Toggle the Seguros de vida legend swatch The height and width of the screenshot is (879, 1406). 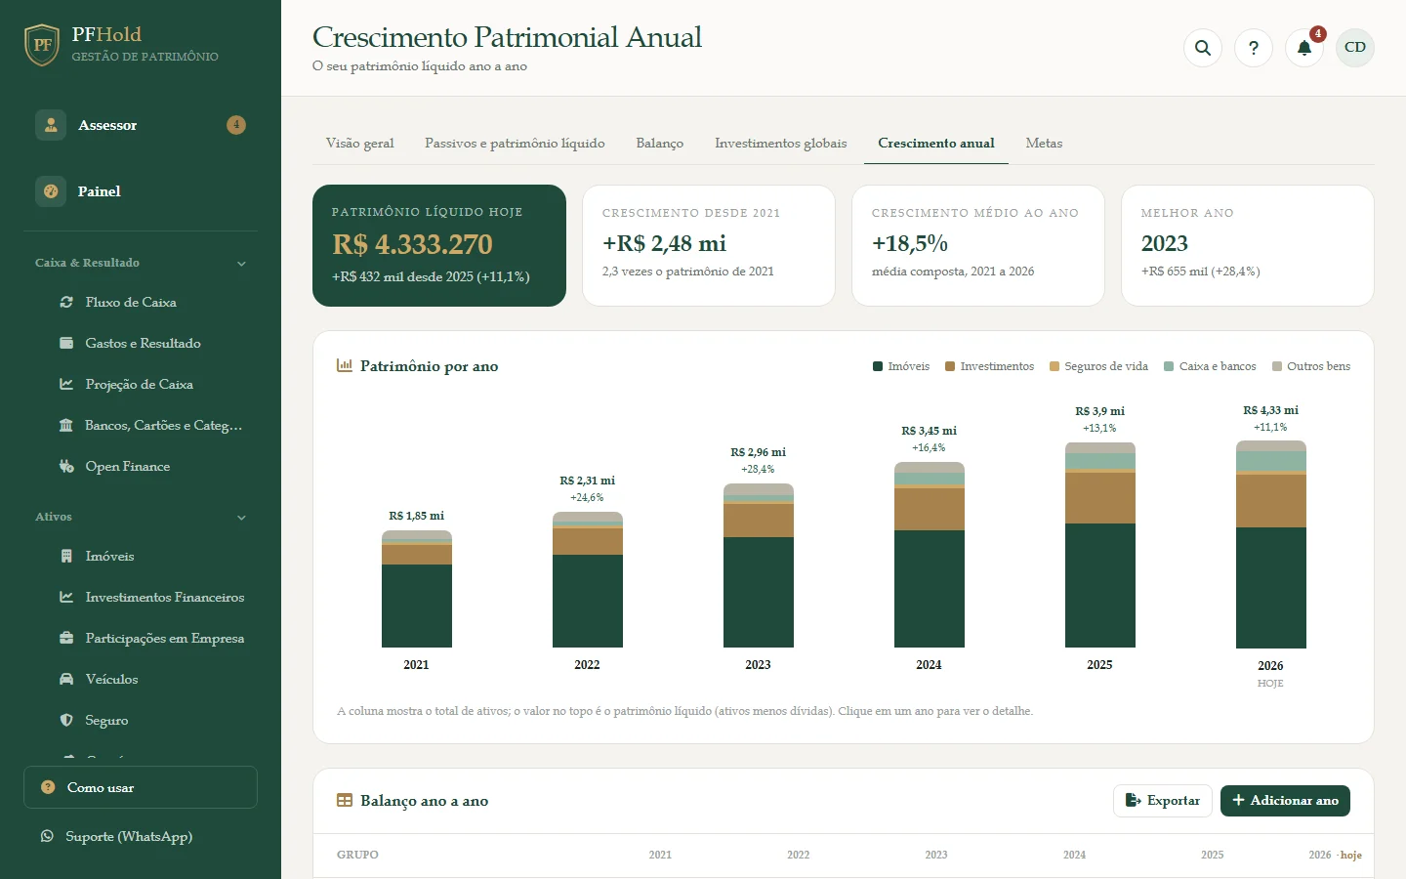[x=1054, y=366]
